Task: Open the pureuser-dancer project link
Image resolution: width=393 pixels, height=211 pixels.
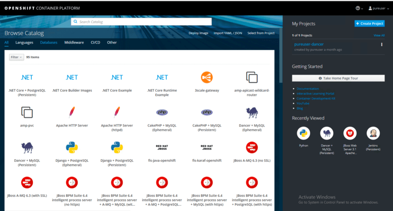Action: click(x=309, y=44)
